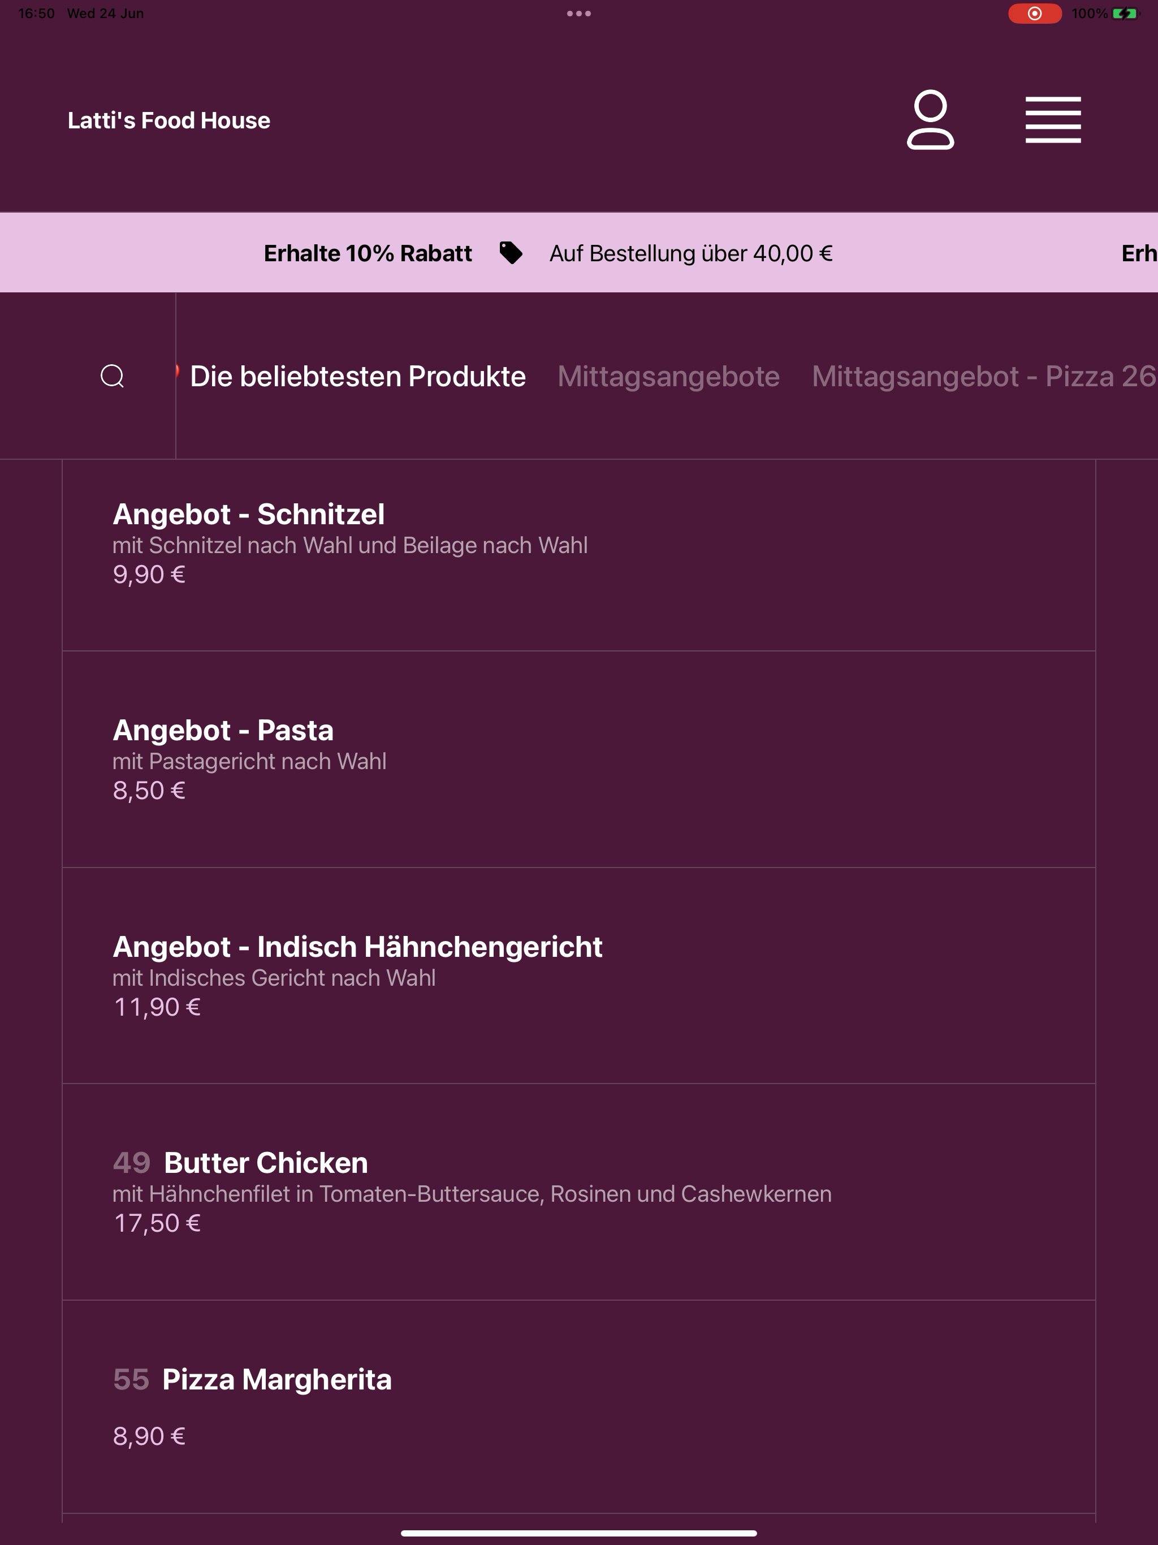Pick the Pizza Margherita item
1158x1545 pixels.
pyautogui.click(x=579, y=1406)
